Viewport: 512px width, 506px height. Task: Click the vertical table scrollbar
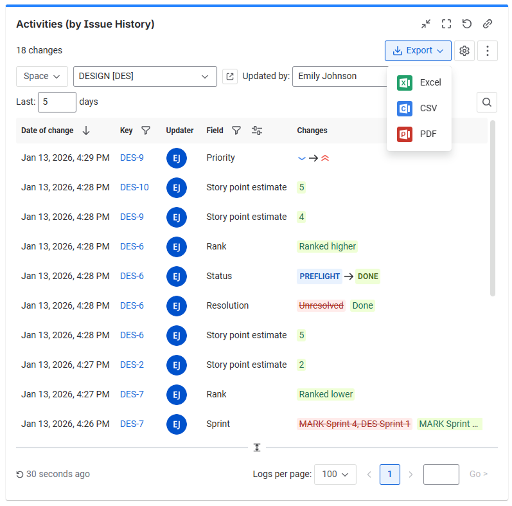493,208
